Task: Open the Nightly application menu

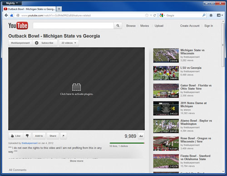Action: tap(12, 3)
